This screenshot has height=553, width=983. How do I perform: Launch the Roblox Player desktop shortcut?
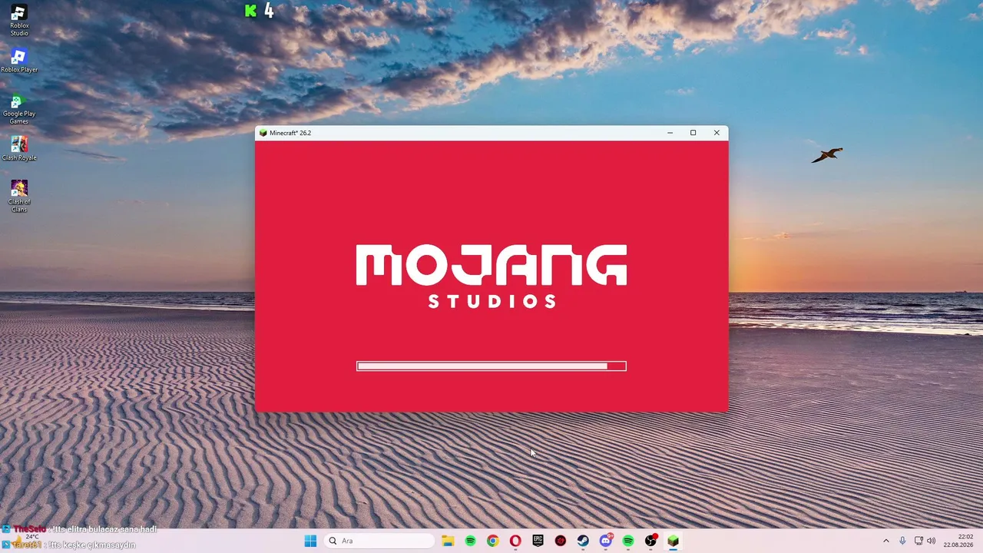[19, 61]
